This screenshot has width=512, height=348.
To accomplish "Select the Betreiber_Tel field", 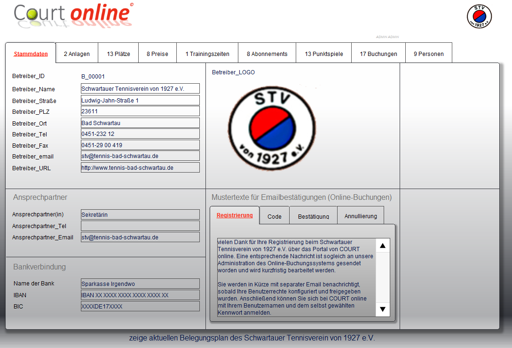I will tap(140, 134).
